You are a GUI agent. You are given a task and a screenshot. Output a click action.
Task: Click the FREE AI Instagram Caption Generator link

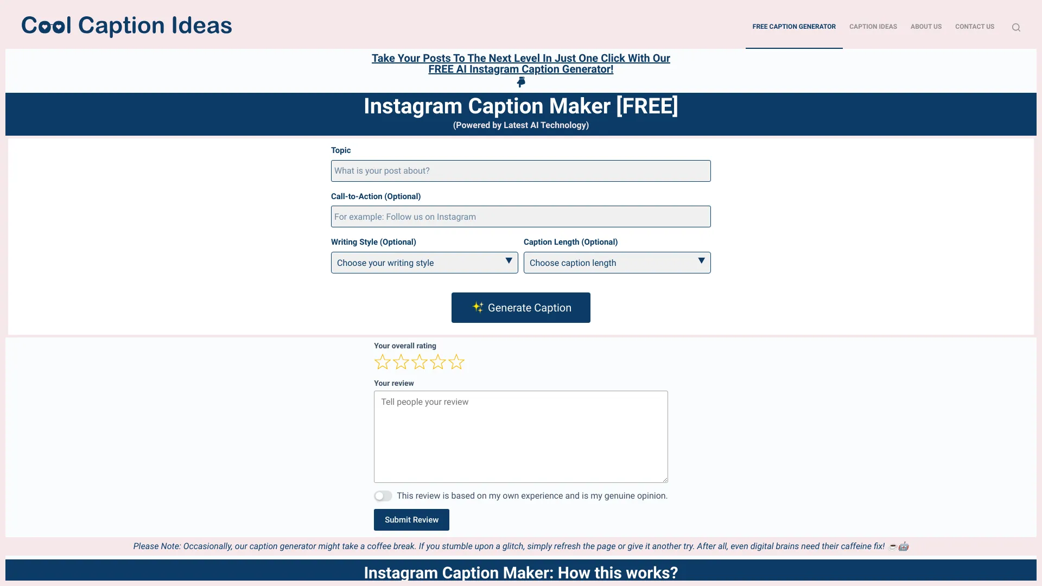click(x=520, y=63)
